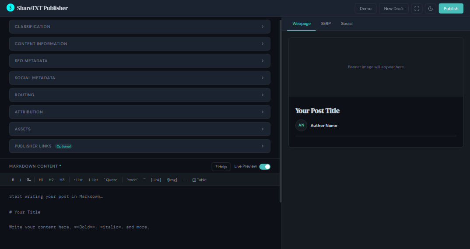The image size is (470, 249).
Task: Click the ShareTXT logo icon
Action: click(x=11, y=8)
